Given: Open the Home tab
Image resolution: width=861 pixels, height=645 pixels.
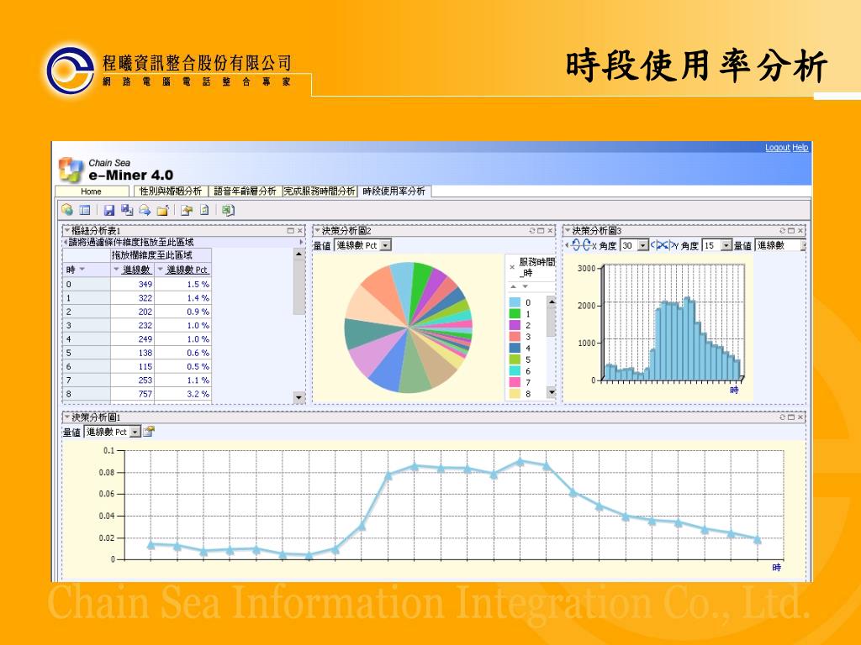Looking at the screenshot, I should click(91, 191).
